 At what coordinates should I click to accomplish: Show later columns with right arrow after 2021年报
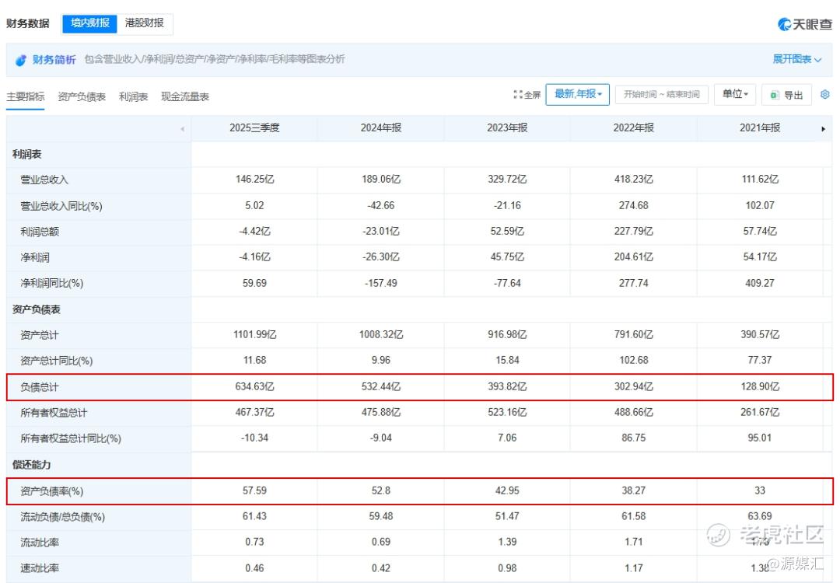tap(824, 129)
